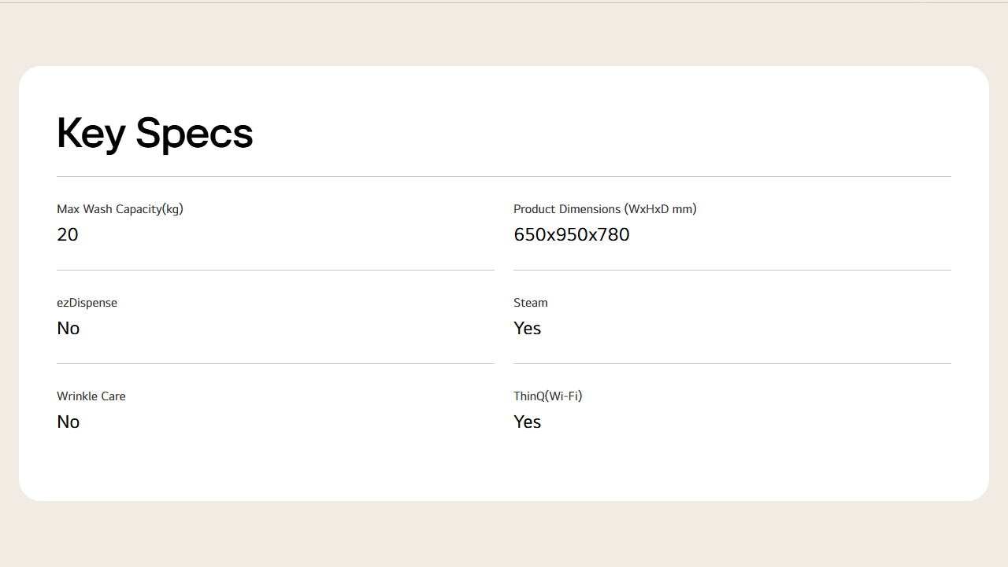Screen dimensions: 1008x567
Task: Click the divider line below ezDispense's No value
Action: (276, 363)
